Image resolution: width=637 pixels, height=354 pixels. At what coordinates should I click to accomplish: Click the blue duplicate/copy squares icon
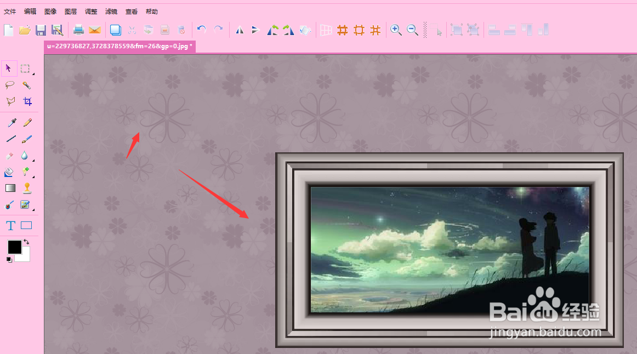point(115,30)
